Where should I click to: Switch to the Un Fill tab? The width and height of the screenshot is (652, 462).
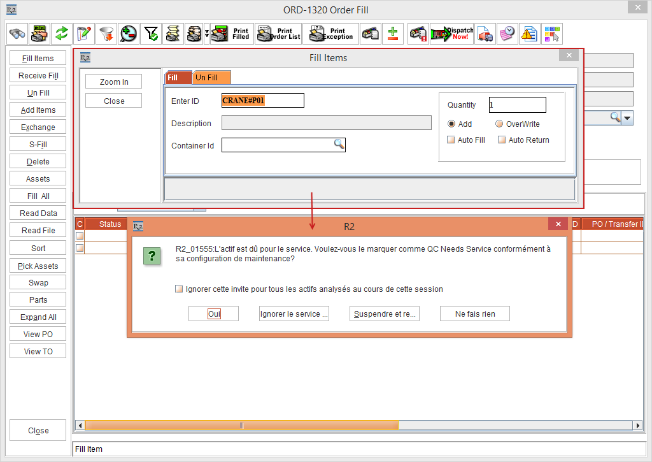(211, 78)
